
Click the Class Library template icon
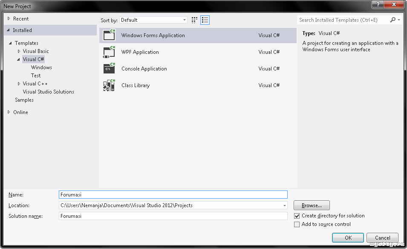pos(110,85)
